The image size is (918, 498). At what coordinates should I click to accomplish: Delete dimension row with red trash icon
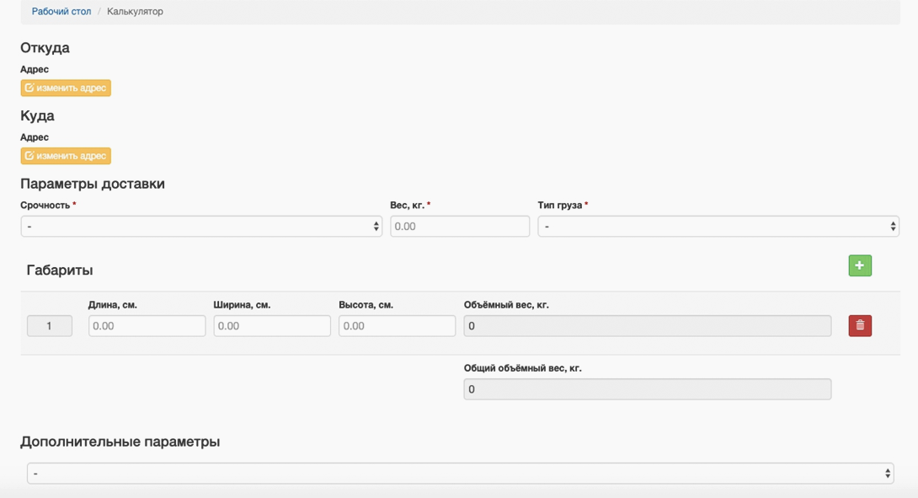tap(860, 326)
